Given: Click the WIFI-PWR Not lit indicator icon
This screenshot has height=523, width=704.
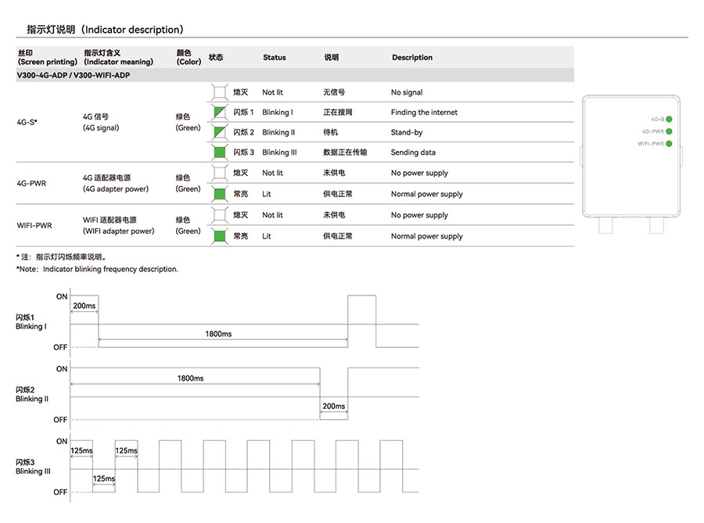Looking at the screenshot, I should tap(219, 215).
